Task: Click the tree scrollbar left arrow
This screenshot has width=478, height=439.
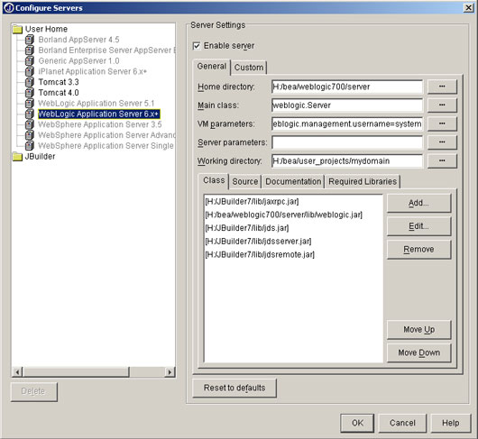Action: [x=17, y=372]
